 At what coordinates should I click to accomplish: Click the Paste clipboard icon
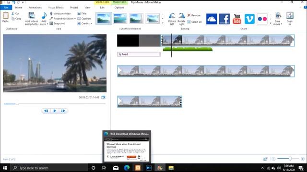(x=5, y=16)
